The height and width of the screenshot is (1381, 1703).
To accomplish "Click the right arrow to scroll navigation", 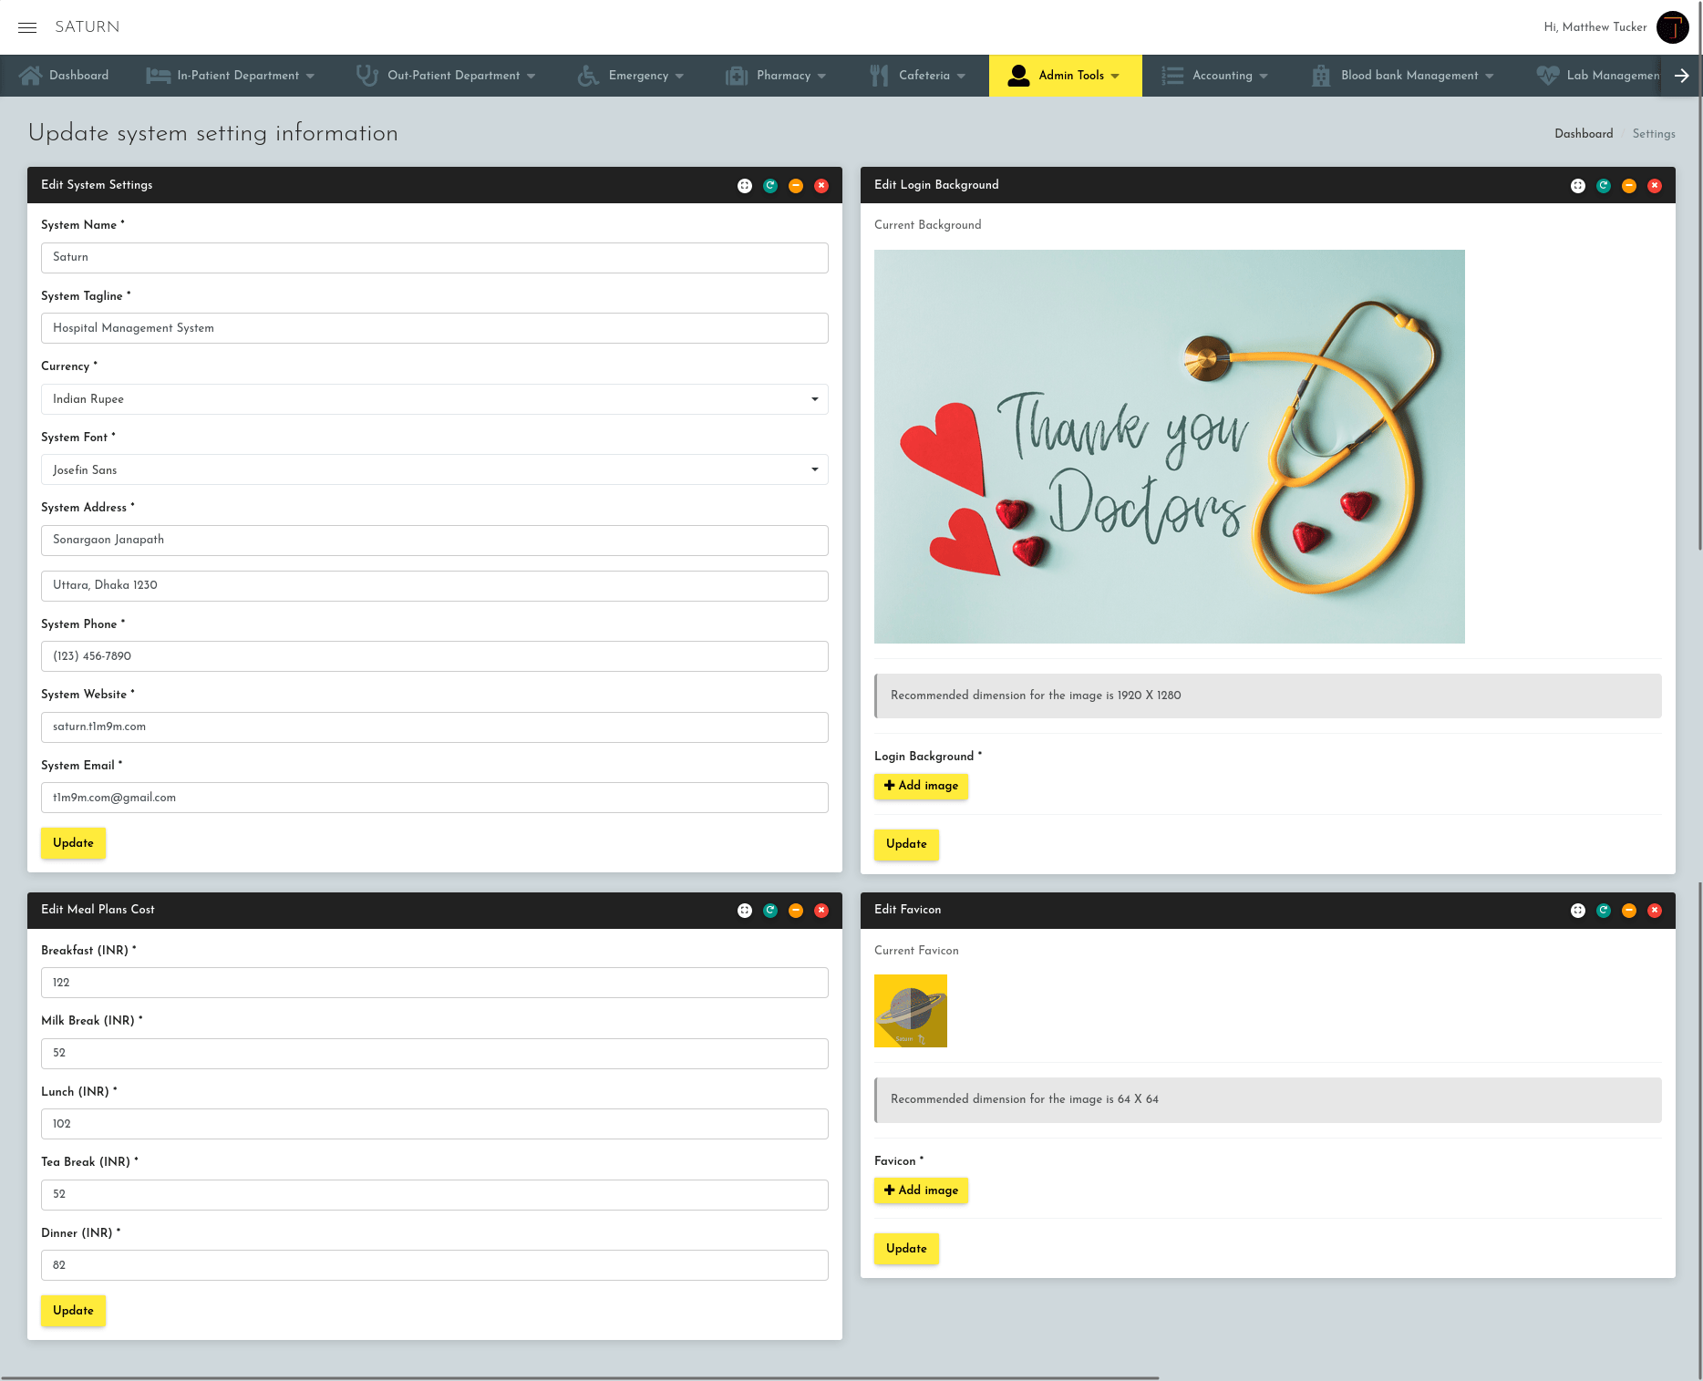I will [x=1681, y=75].
